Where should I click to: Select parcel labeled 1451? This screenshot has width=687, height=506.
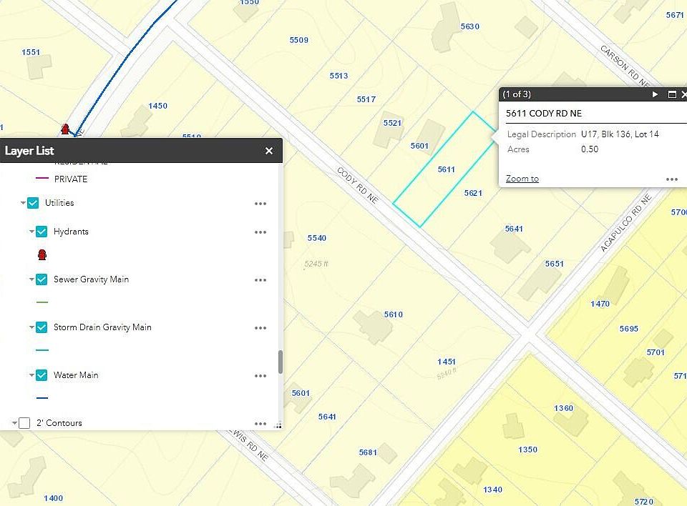(447, 362)
